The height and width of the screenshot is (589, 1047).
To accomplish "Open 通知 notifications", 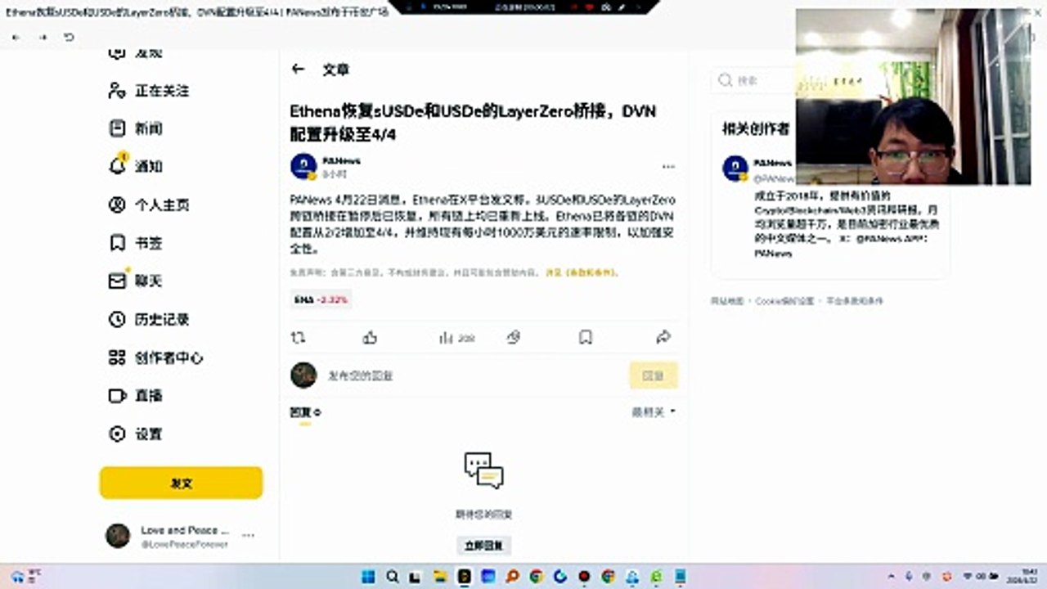I will pos(137,166).
